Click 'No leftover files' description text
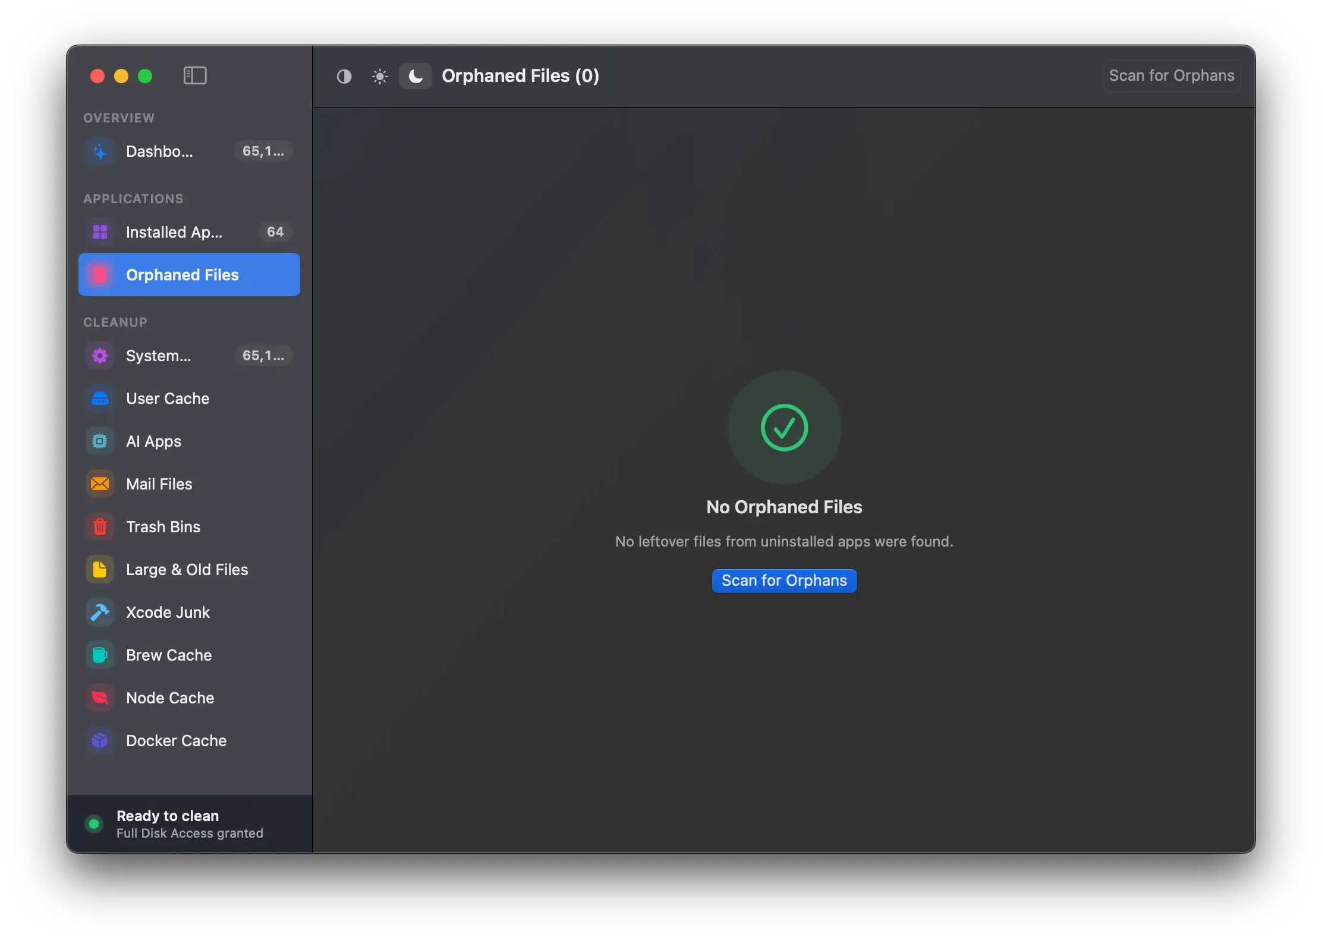 point(784,542)
